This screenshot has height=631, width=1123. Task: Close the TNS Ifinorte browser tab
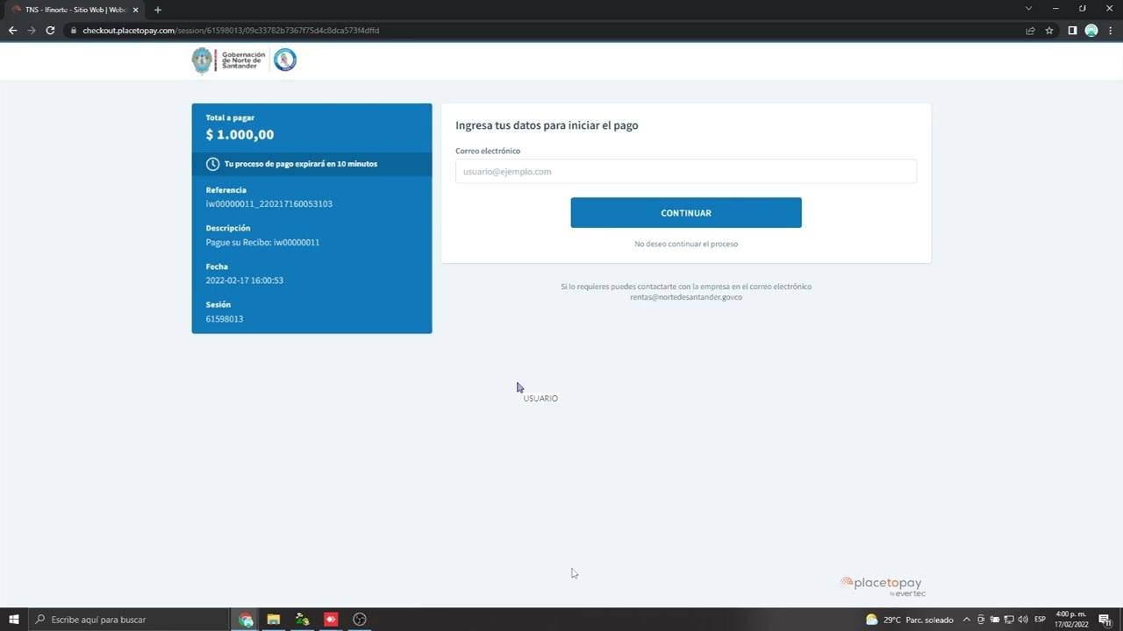coord(136,10)
